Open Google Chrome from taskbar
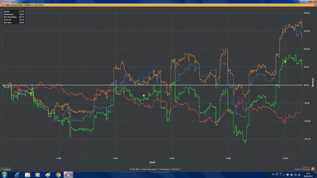317x178 pixels. (x=58, y=174)
